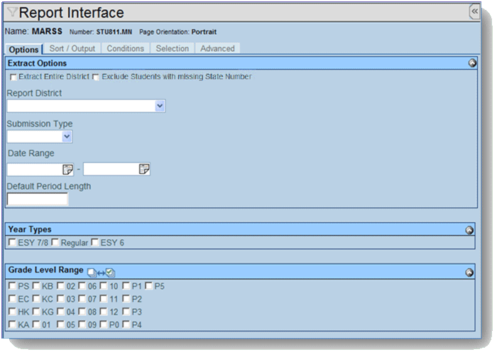
Task: Open the end date calendar picker
Action: click(x=144, y=169)
